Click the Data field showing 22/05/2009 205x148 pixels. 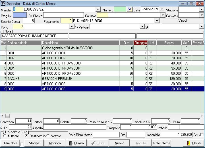tap(150, 9)
